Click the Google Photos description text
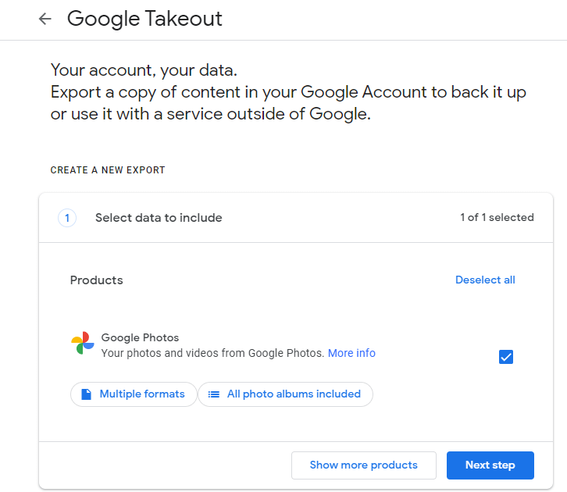The width and height of the screenshot is (567, 492). point(212,353)
